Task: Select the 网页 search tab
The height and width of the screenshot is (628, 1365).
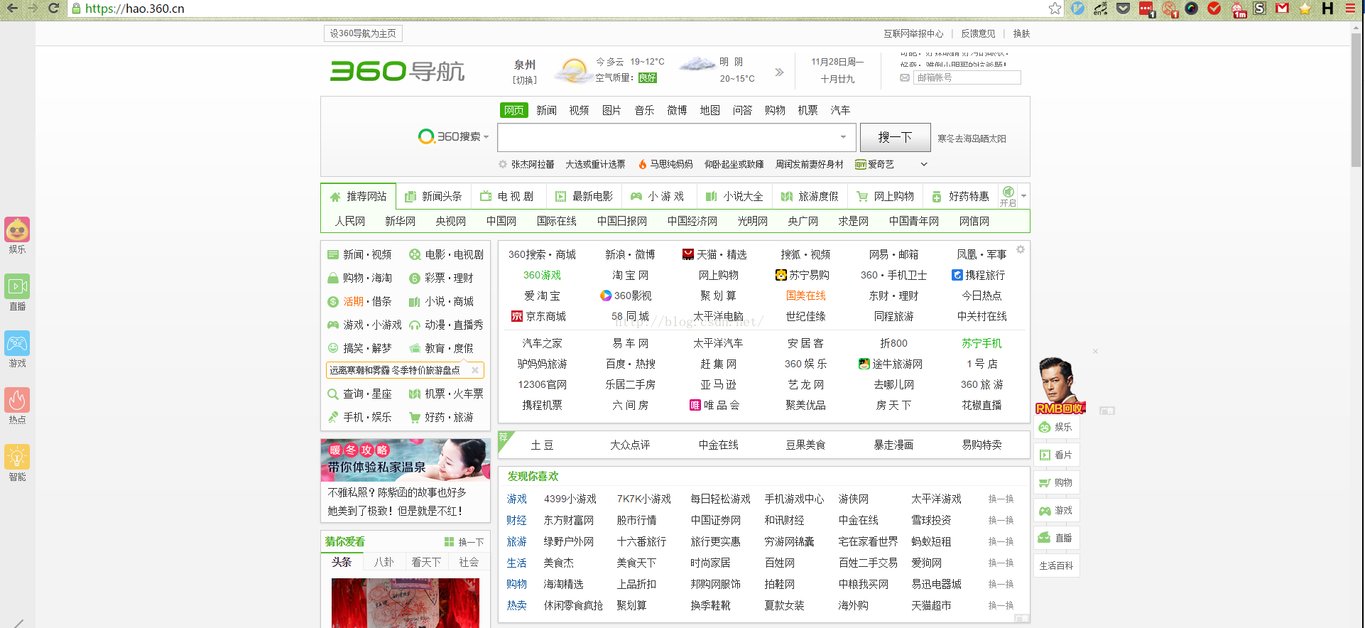Action: click(x=514, y=110)
